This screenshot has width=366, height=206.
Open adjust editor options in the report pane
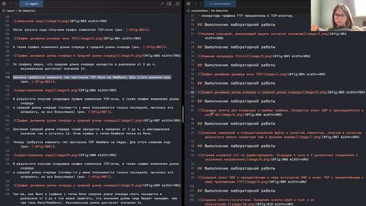tap(169, 4)
